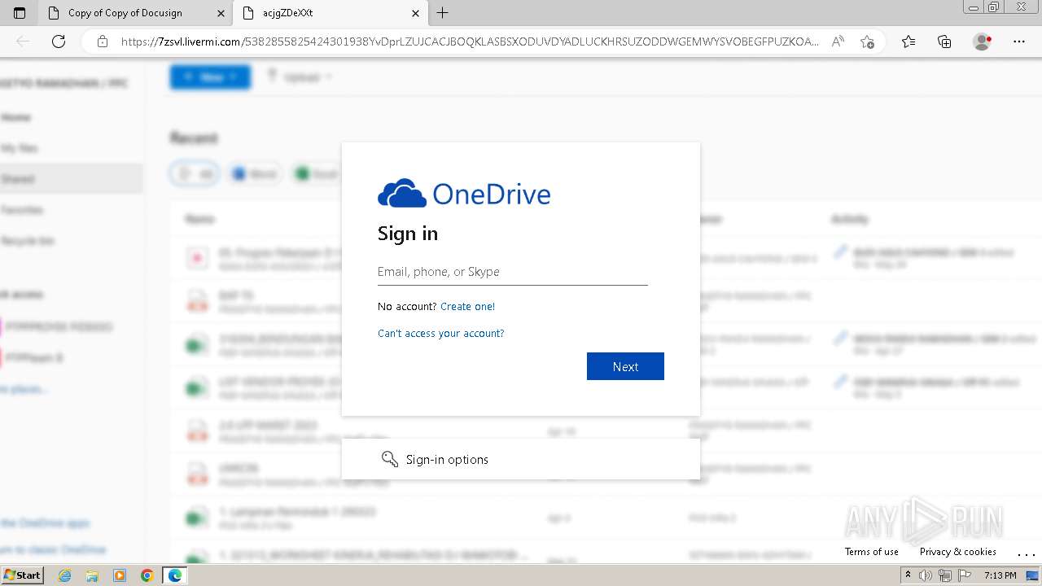Open Can't access your account? link
Image resolution: width=1042 pixels, height=586 pixels.
441,334
